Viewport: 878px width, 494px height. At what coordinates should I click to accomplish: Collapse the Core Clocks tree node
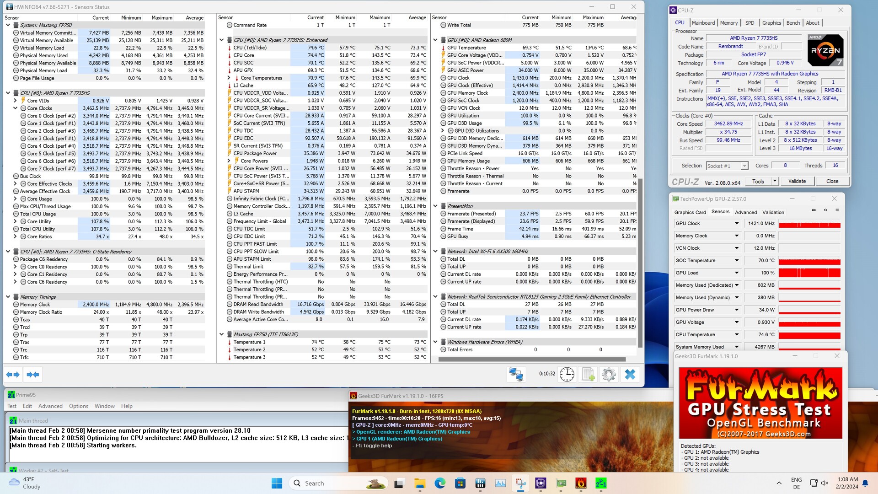[16, 108]
